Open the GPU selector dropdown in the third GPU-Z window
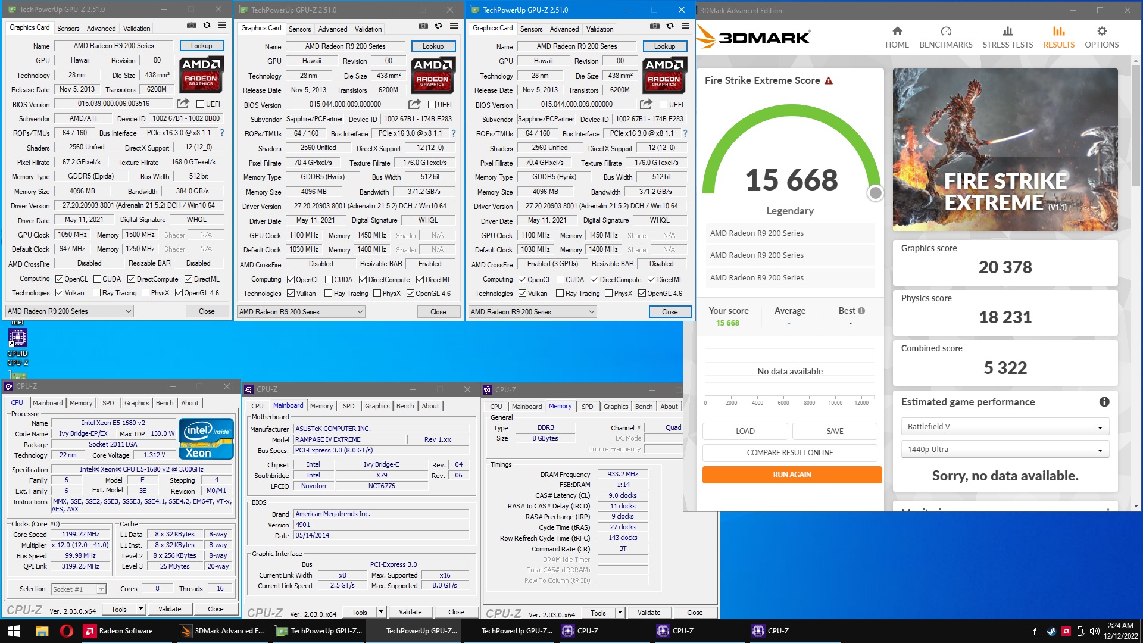 click(532, 311)
